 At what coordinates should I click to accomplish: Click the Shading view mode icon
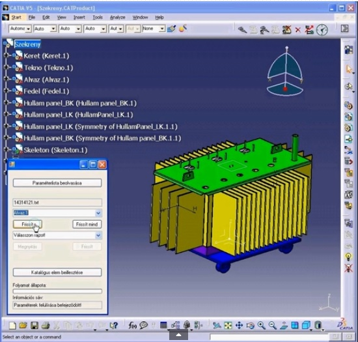pos(318,325)
